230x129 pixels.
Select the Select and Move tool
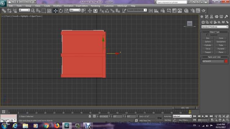pyautogui.click(x=55, y=11)
